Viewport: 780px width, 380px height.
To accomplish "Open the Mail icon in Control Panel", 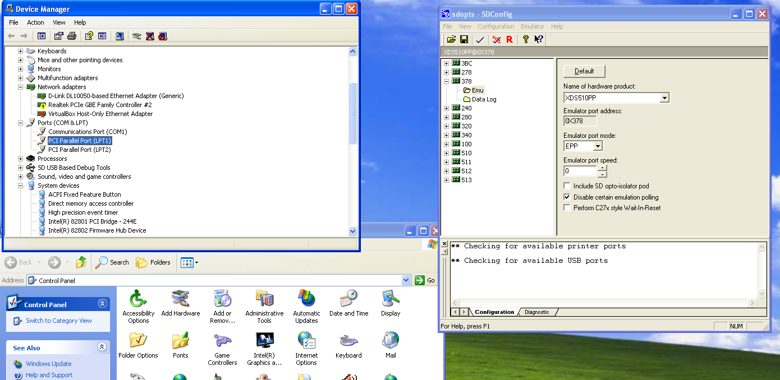I will (x=391, y=345).
